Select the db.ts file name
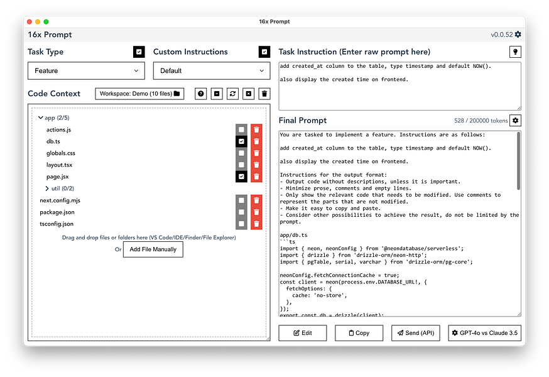This screenshot has width=549, height=377. [x=53, y=141]
